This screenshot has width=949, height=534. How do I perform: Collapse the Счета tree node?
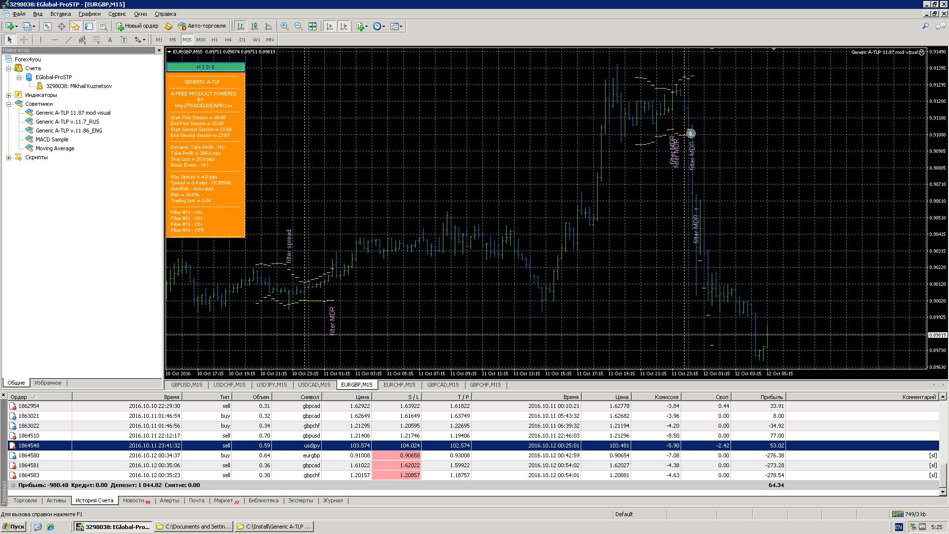pyautogui.click(x=8, y=69)
